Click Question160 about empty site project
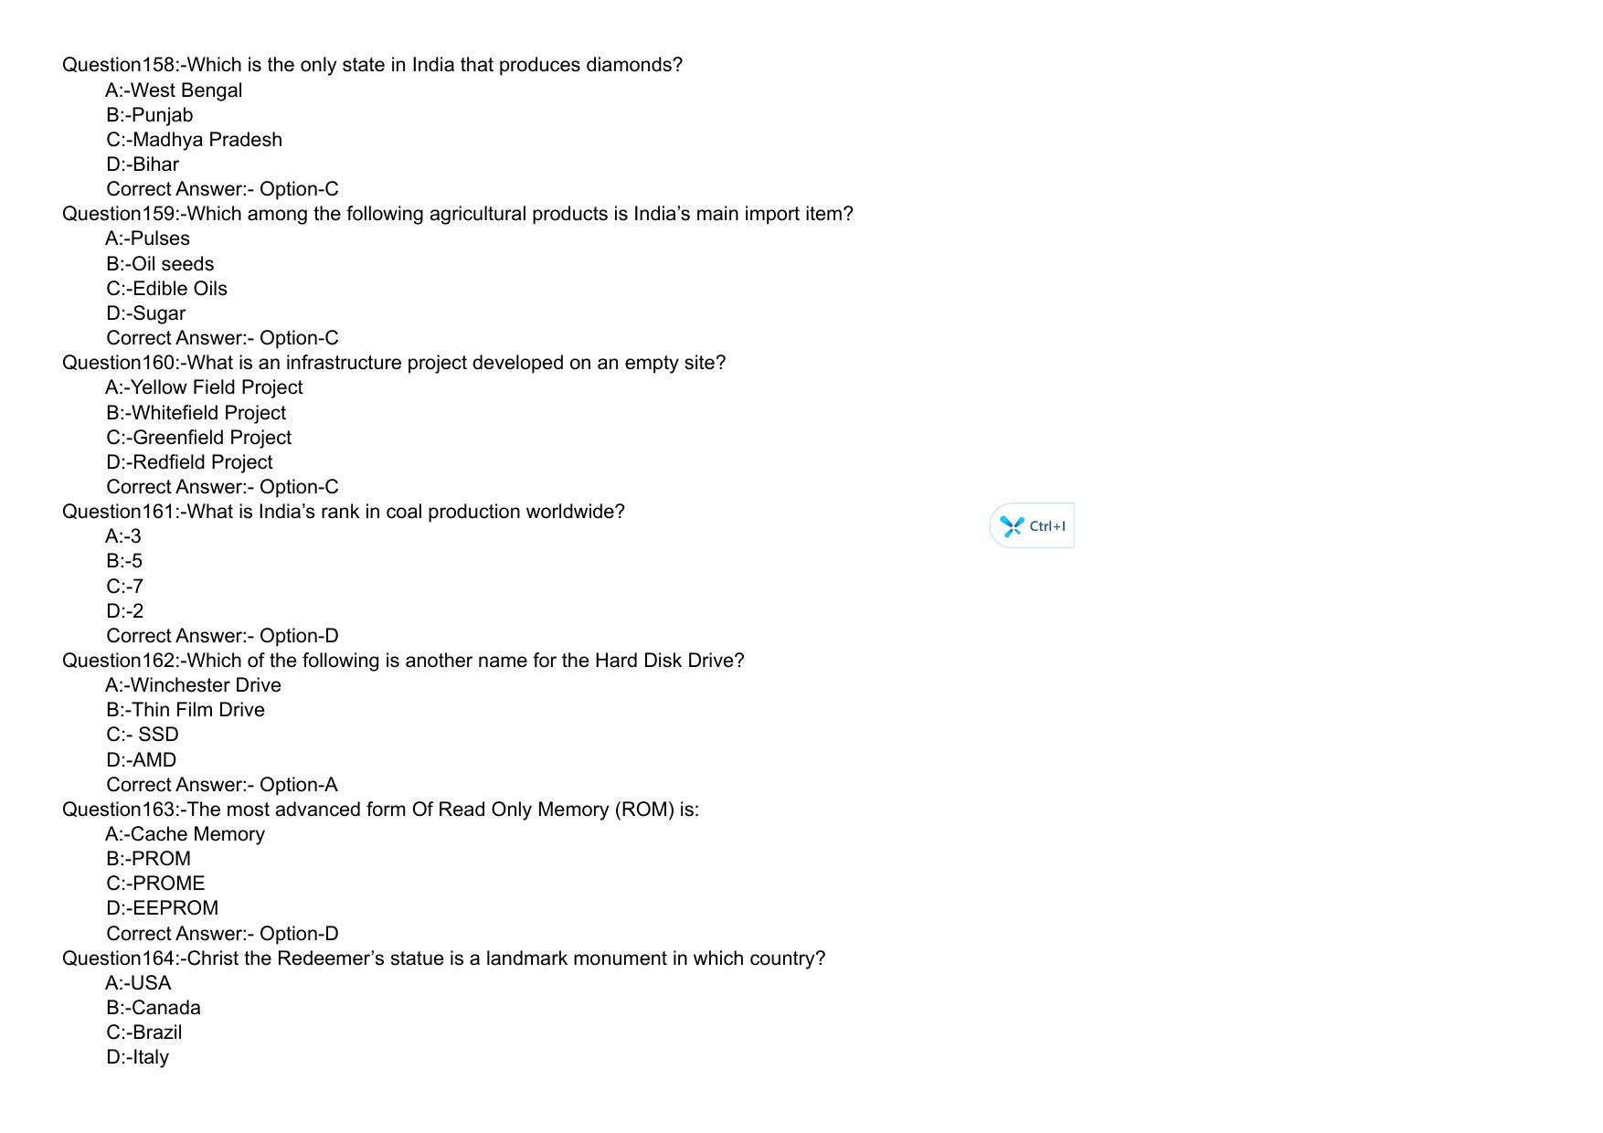Image resolution: width=1603 pixels, height=1133 pixels. (394, 363)
